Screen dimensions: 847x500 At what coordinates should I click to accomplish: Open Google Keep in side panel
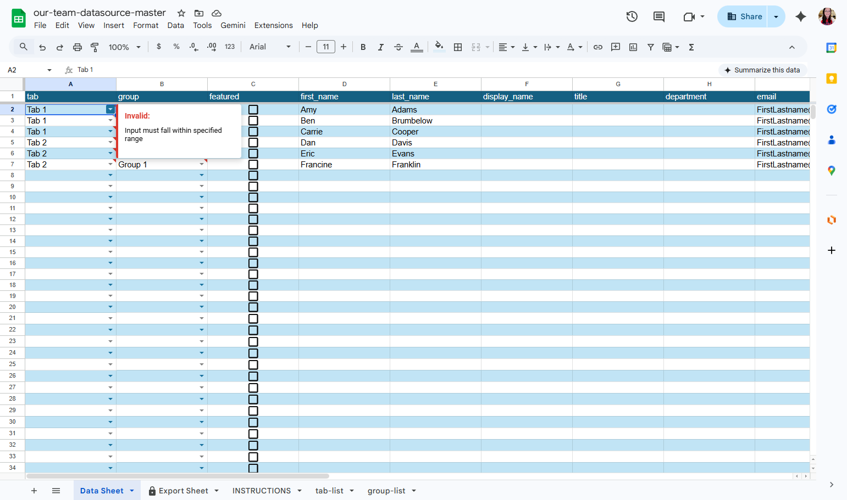tap(832, 78)
